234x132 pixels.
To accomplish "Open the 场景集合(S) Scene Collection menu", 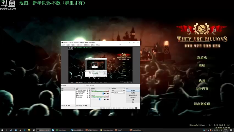I will 87,45.
